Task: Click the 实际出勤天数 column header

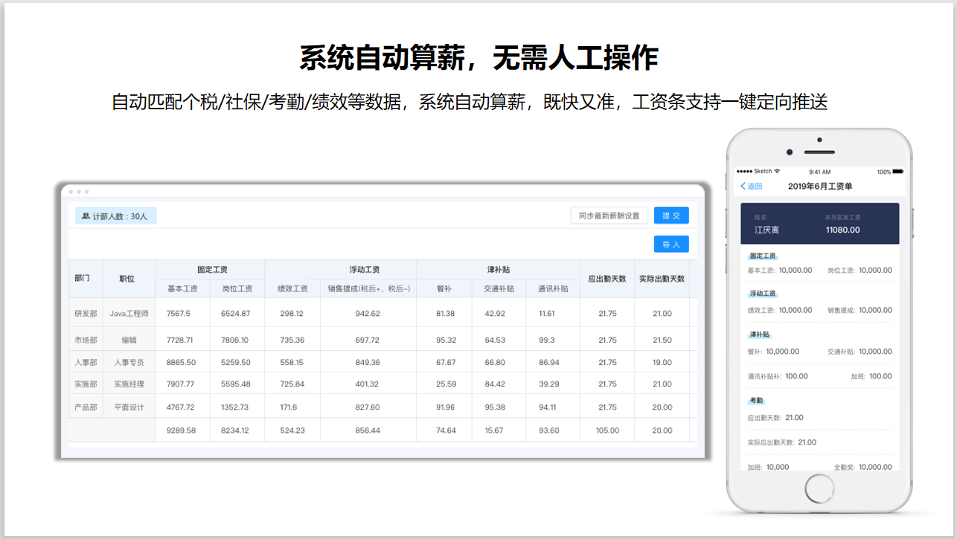Action: [x=662, y=279]
